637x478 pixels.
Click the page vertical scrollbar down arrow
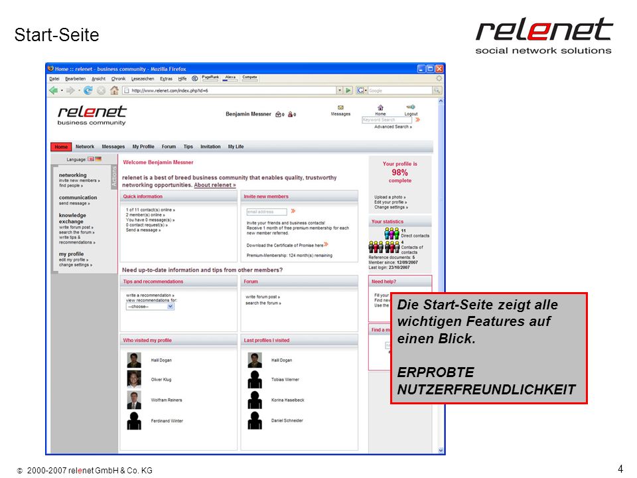click(441, 450)
